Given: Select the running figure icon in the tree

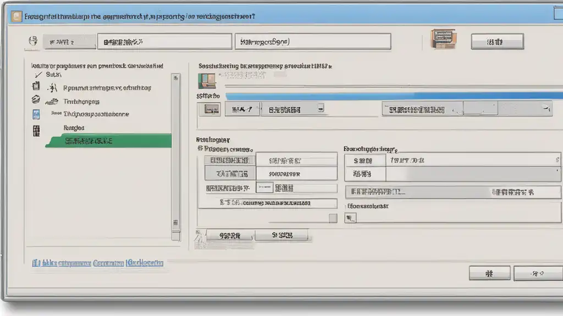Looking at the screenshot, I should tap(53, 88).
